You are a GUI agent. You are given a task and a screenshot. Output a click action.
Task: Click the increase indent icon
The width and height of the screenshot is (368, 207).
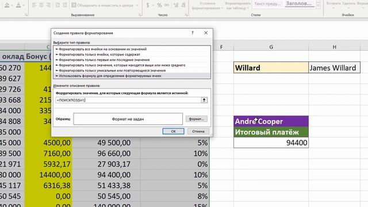[x=65, y=5]
